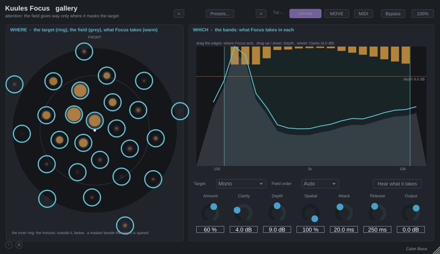Click the Depth value field showing 9.0 dB
Screen dimensions: 440x254
pyautogui.click(x=277, y=229)
